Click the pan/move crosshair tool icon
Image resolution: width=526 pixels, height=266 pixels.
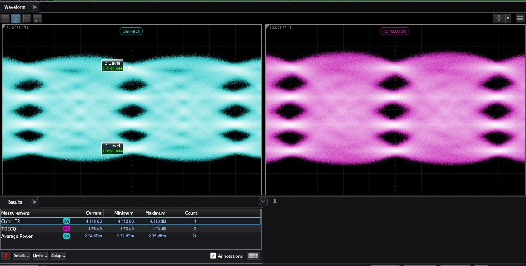coord(499,18)
